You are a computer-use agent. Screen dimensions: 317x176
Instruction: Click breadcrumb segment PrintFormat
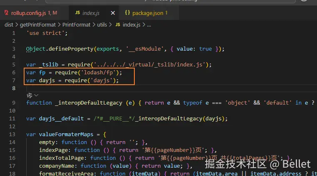click(76, 25)
